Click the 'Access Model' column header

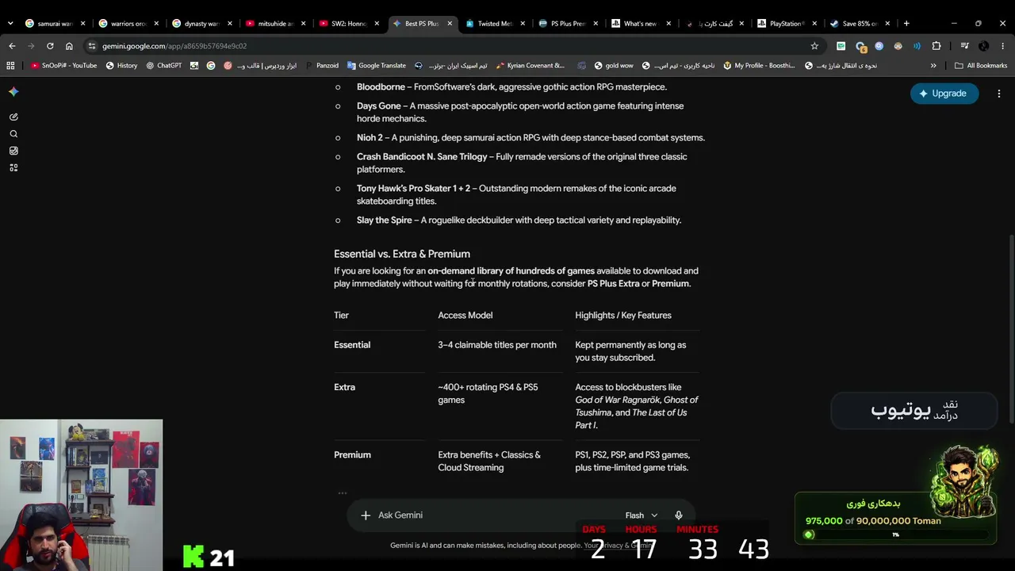point(465,316)
